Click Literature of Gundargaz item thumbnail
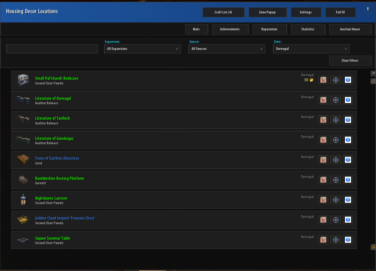 tap(23, 140)
